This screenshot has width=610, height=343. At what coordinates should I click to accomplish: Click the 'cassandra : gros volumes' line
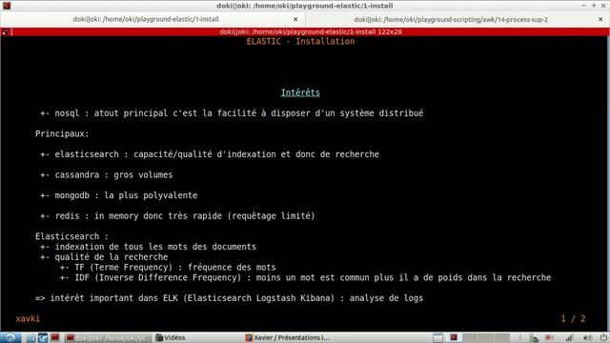point(106,175)
